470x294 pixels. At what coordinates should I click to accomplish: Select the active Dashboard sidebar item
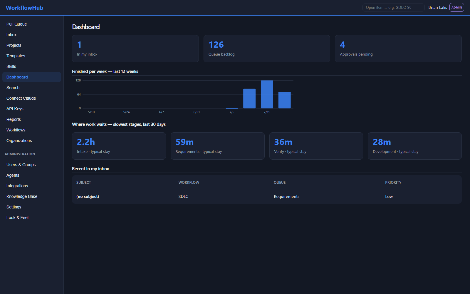pos(32,77)
